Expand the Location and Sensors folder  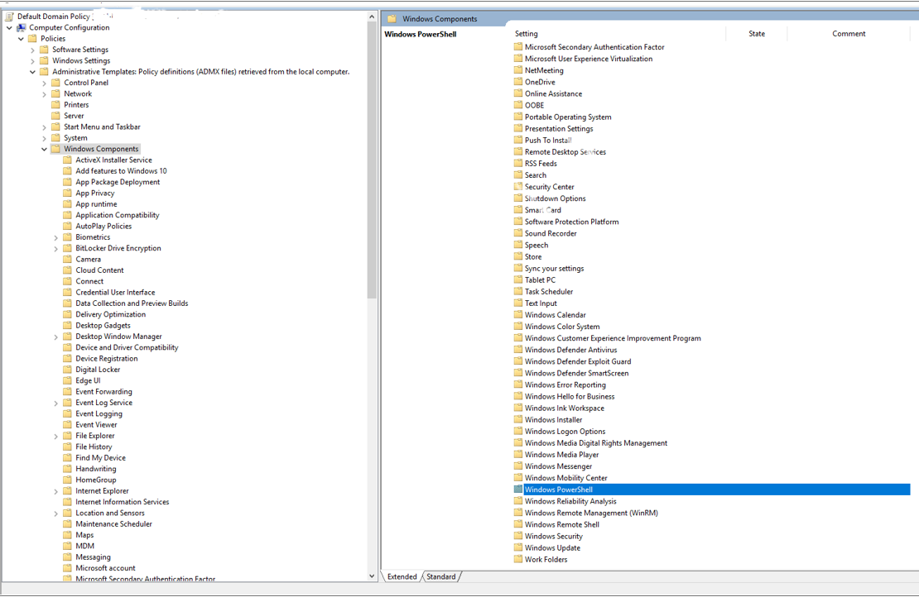pyautogui.click(x=56, y=513)
